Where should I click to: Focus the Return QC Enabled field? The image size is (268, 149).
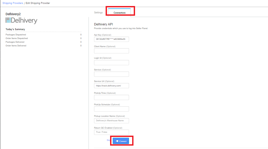[111, 132]
